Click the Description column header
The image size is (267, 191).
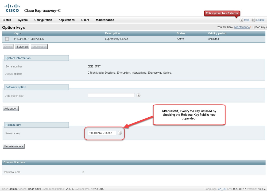112,33
